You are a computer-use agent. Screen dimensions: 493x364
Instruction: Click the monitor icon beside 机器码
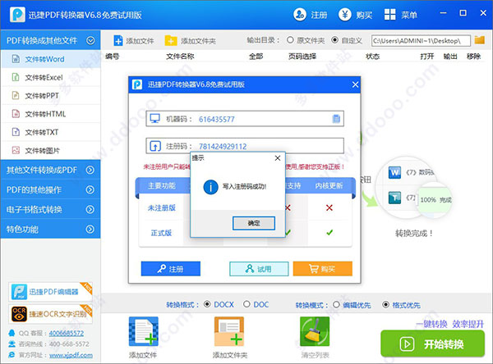(154, 119)
